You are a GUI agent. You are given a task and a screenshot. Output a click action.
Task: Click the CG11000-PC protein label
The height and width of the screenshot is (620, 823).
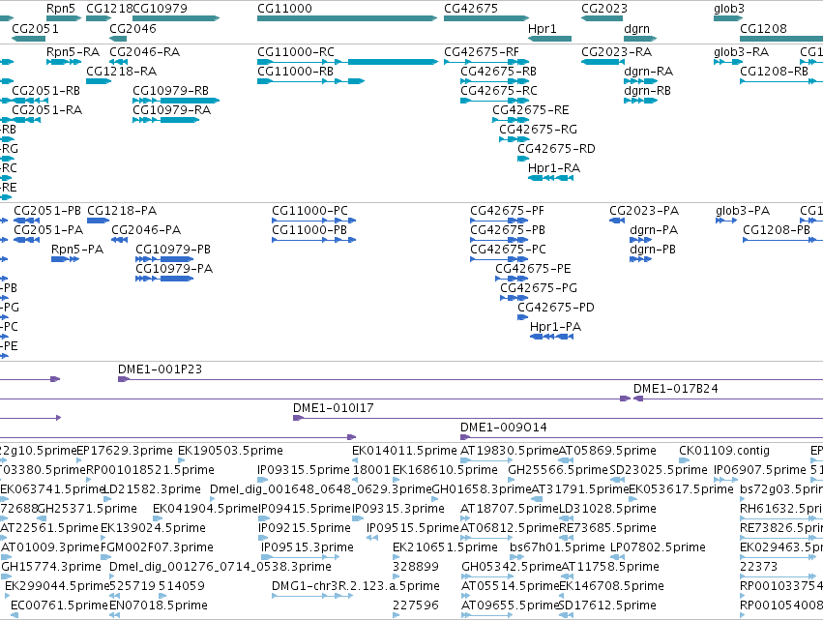309,211
